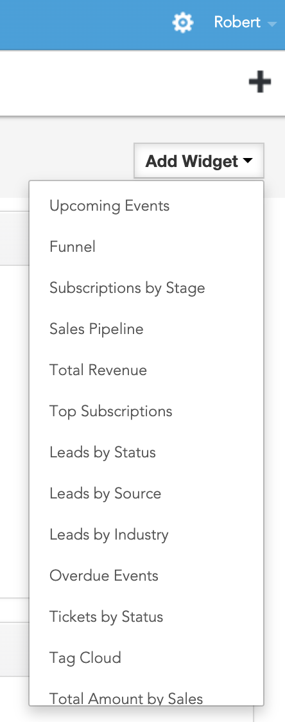Add Leads by Industry widget
The width and height of the screenshot is (285, 722).
click(x=109, y=534)
